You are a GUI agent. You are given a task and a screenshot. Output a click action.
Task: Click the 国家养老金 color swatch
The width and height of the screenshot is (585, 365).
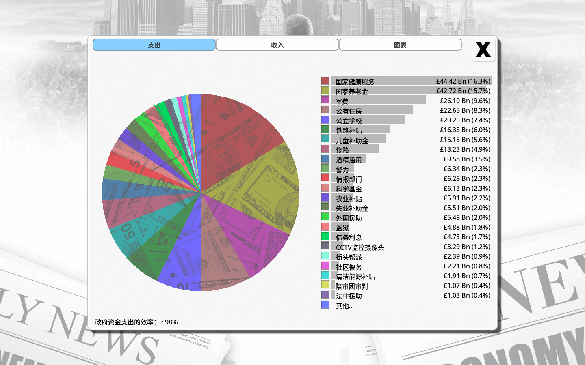point(325,90)
